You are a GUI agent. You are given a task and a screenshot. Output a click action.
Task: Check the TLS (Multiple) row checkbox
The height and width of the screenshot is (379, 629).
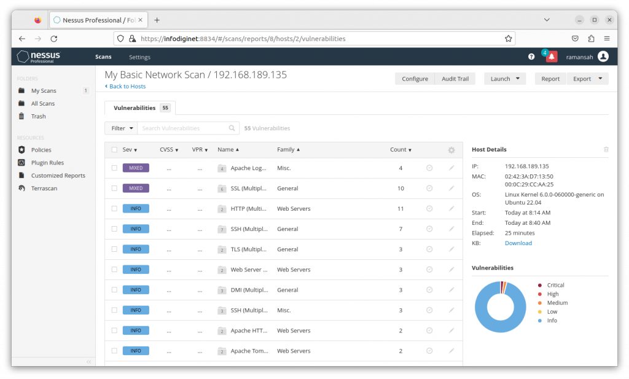coord(114,249)
